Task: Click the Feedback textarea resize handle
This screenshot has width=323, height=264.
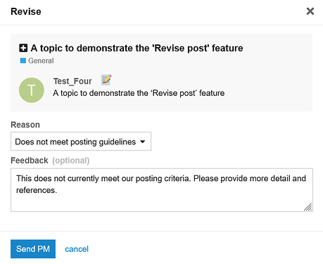Action: coord(308,207)
